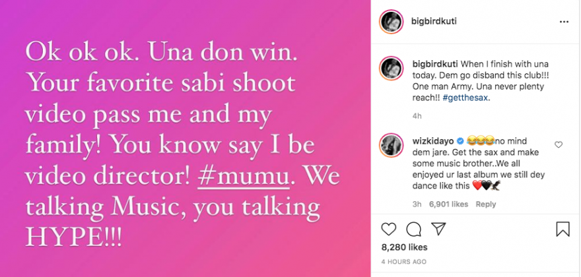View the 6,901 likes on comment
This screenshot has width=581, height=277.
(x=448, y=204)
